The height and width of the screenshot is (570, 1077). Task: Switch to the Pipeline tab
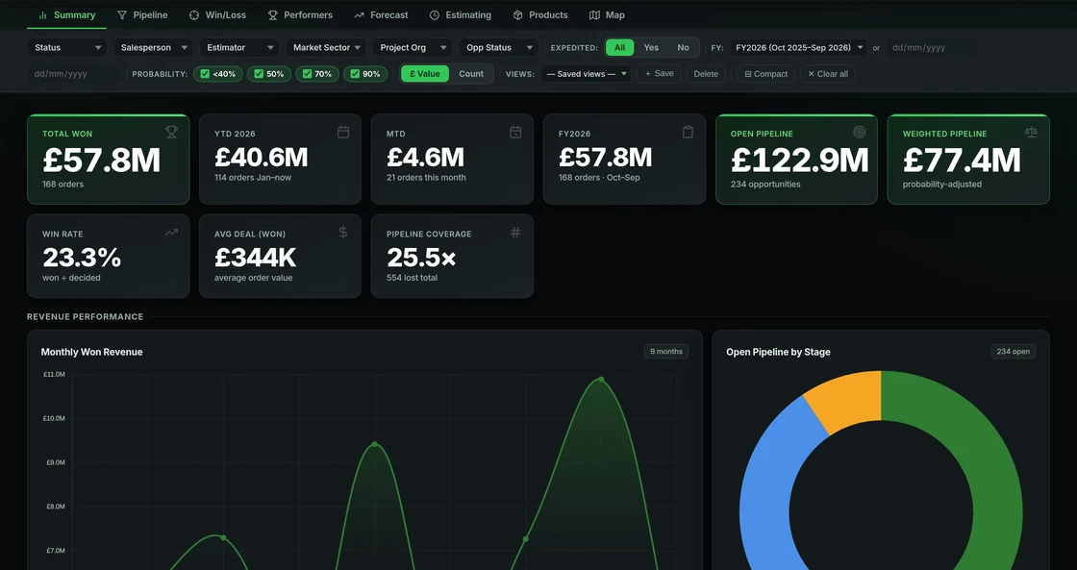[142, 14]
